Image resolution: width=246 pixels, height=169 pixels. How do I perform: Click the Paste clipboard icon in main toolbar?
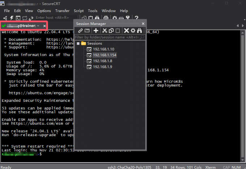(90, 18)
